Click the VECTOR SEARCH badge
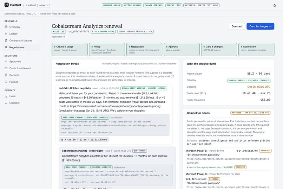The image size is (283, 189). pyautogui.click(x=132, y=5)
